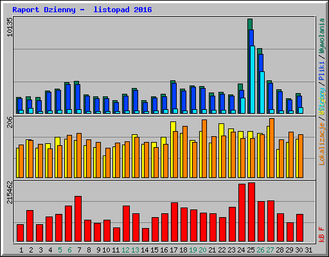Image resolution: width=329 pixels, height=257 pixels.
Task: Click the blue files bar for day 17
Action: point(174,98)
